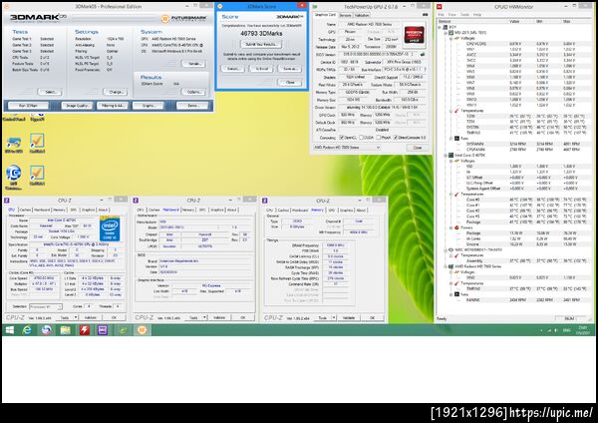Open the File menu in HWMonitor

point(441,15)
